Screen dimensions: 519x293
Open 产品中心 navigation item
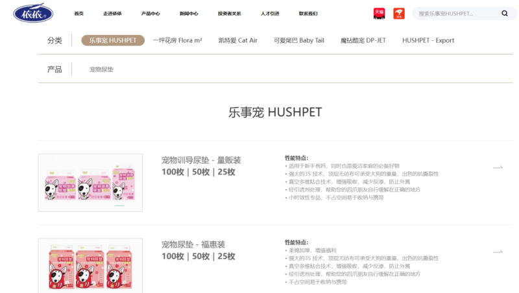tap(151, 14)
